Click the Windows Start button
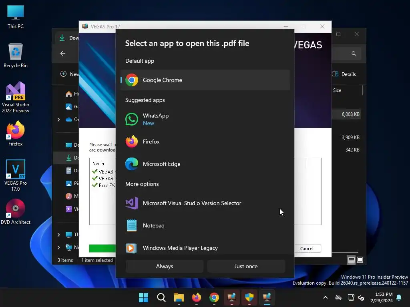This screenshot has height=307, width=410. coord(143,297)
